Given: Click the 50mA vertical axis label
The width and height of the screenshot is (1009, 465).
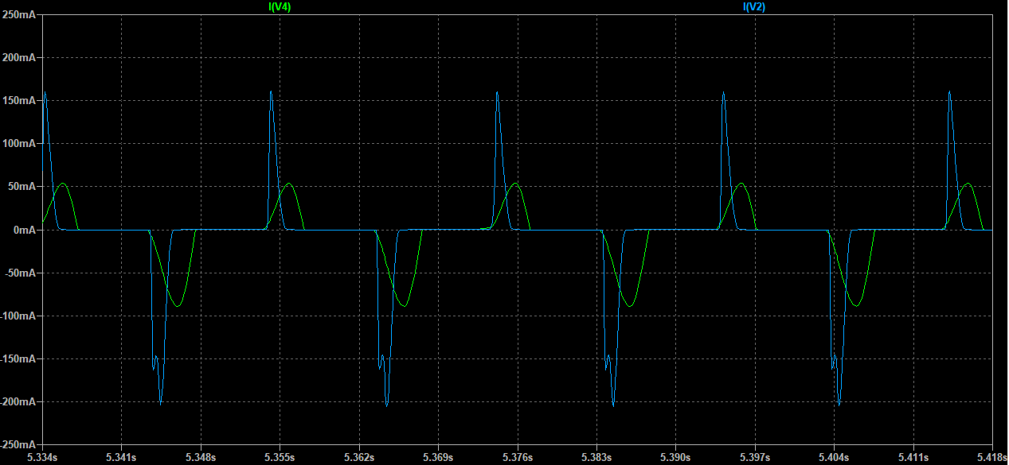Looking at the screenshot, I should click(x=22, y=187).
